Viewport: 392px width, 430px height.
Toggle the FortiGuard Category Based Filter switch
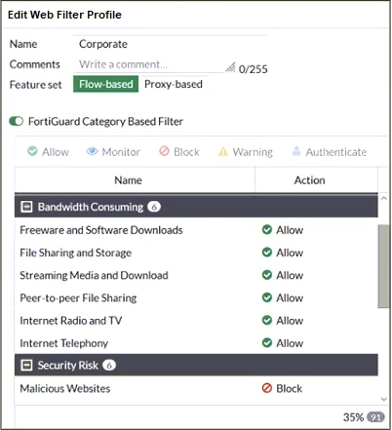tap(17, 121)
